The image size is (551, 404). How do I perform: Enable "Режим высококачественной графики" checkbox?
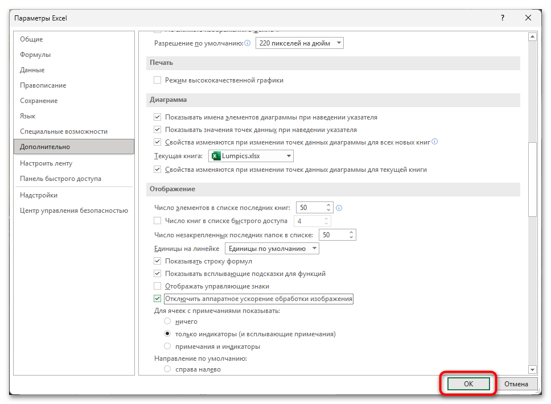[x=158, y=80]
